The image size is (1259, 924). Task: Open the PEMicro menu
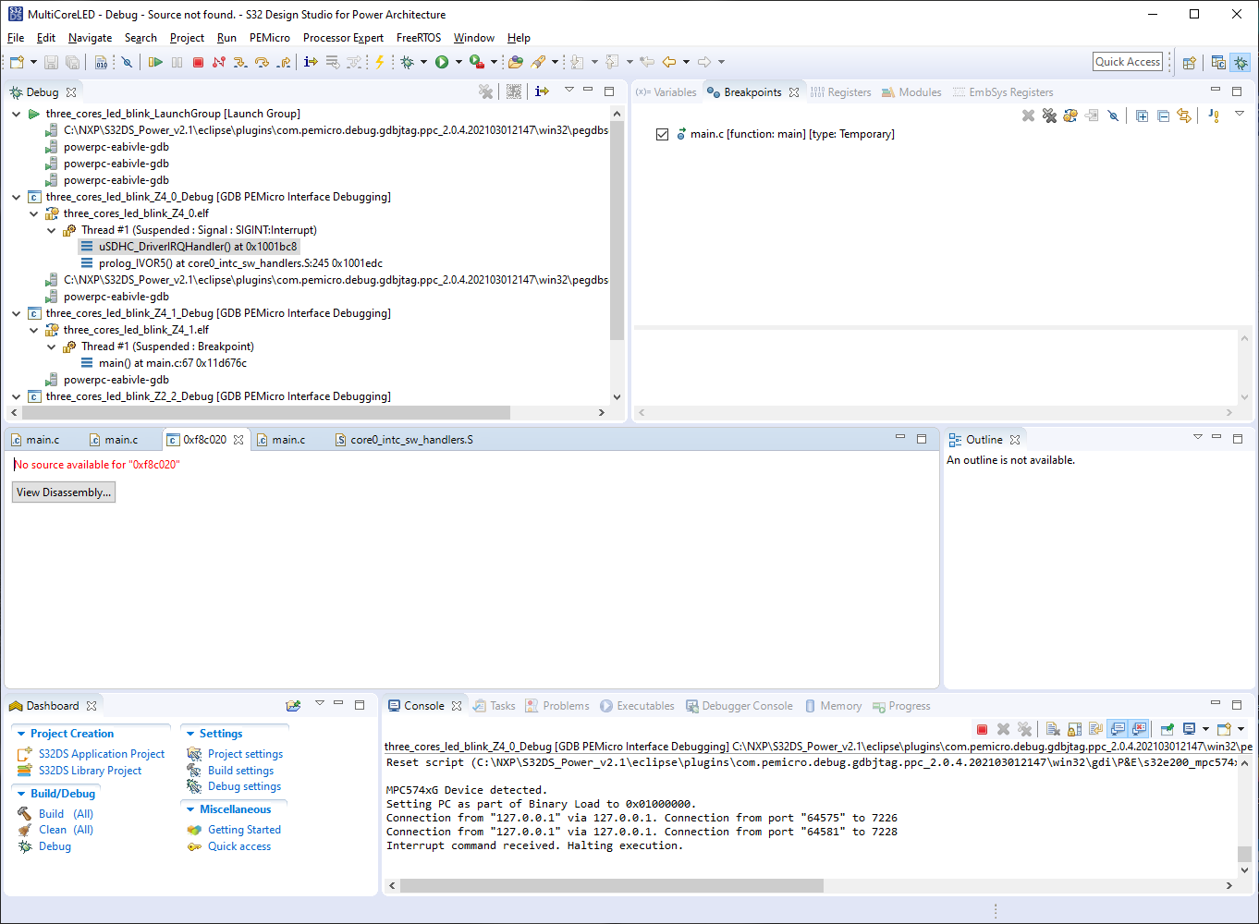click(x=269, y=38)
